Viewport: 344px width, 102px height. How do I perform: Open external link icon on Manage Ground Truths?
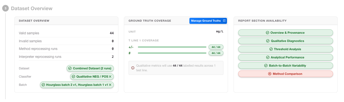(224, 21)
